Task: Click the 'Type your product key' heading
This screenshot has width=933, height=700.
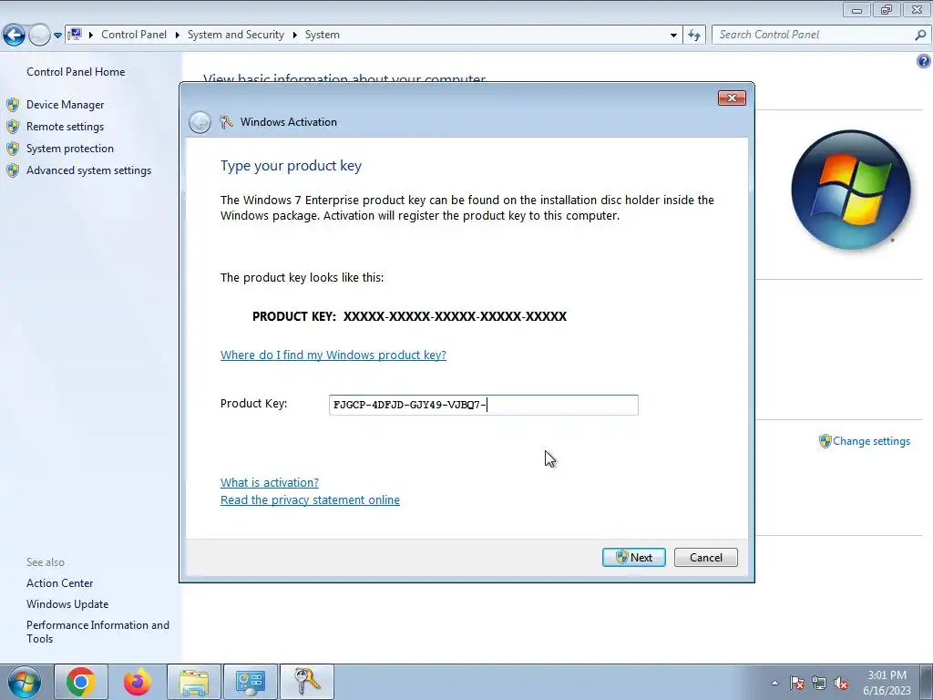Action: click(291, 166)
